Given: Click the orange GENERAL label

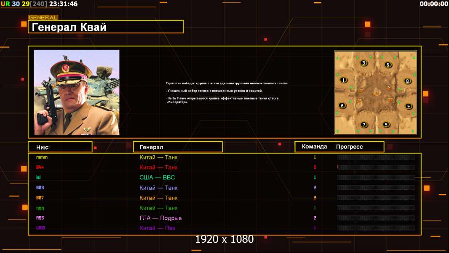Looking at the screenshot, I should pyautogui.click(x=43, y=17).
